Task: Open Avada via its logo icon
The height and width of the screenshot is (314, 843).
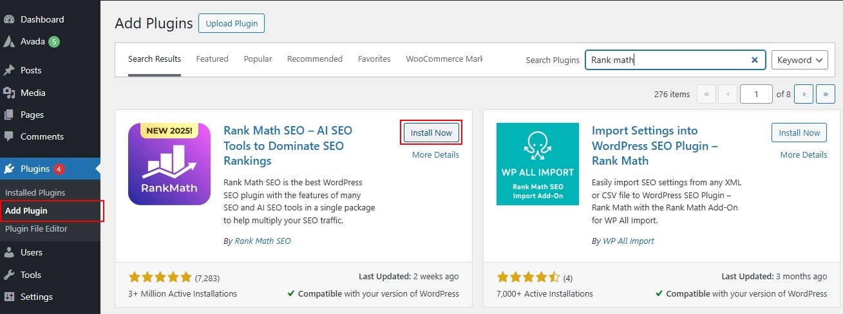Action: coord(9,42)
